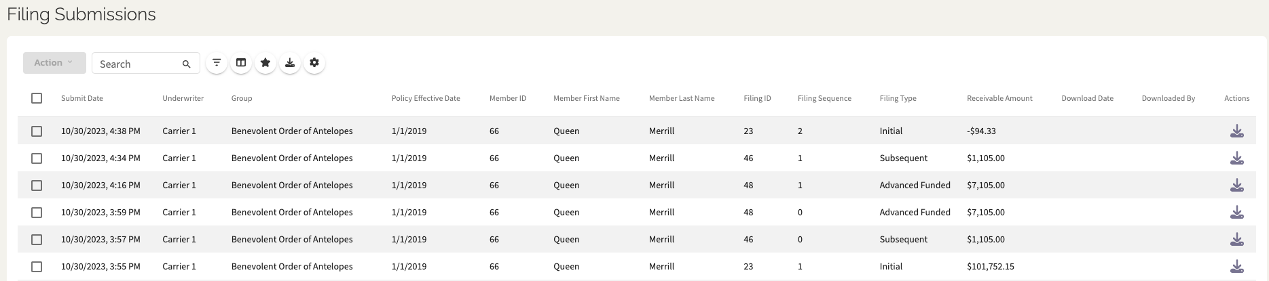Click Submit Date 10/30/2023, 4:16 PM

point(100,186)
